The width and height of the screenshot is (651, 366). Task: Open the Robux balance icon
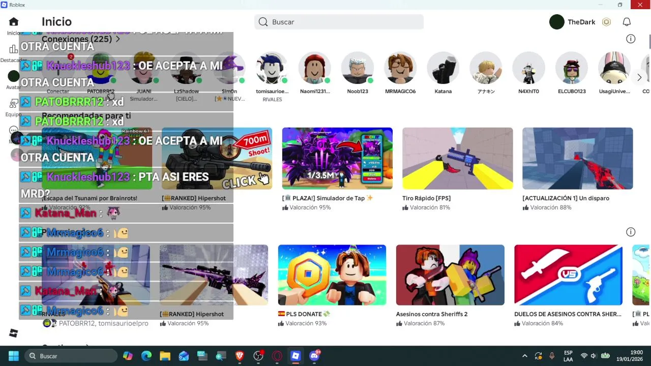606,22
